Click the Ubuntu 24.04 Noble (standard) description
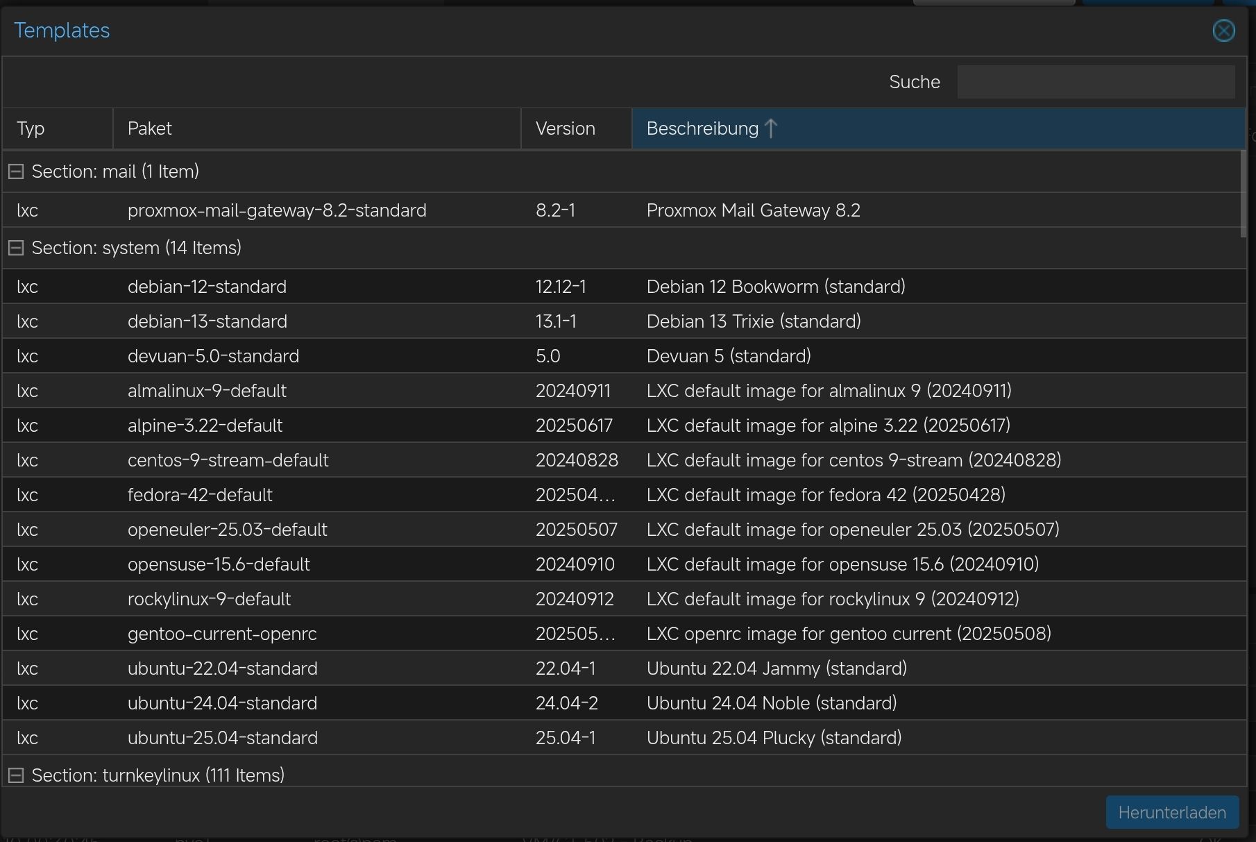 pyautogui.click(x=772, y=703)
